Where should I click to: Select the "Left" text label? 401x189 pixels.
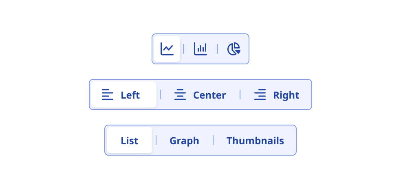(130, 95)
